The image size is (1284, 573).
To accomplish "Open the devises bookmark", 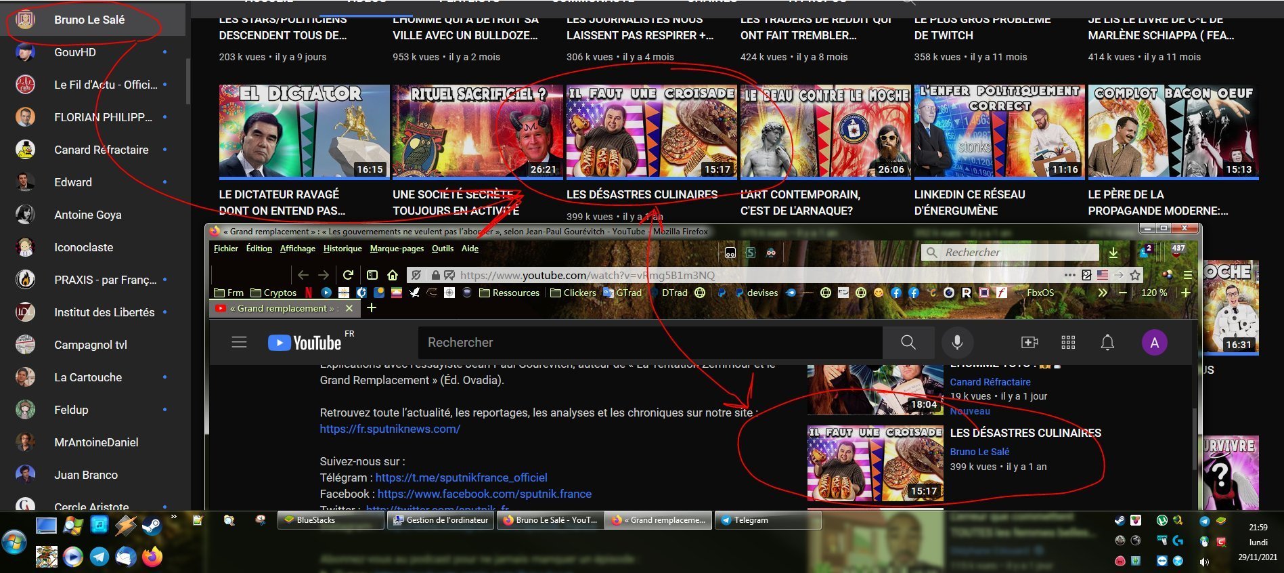I will pos(756,293).
